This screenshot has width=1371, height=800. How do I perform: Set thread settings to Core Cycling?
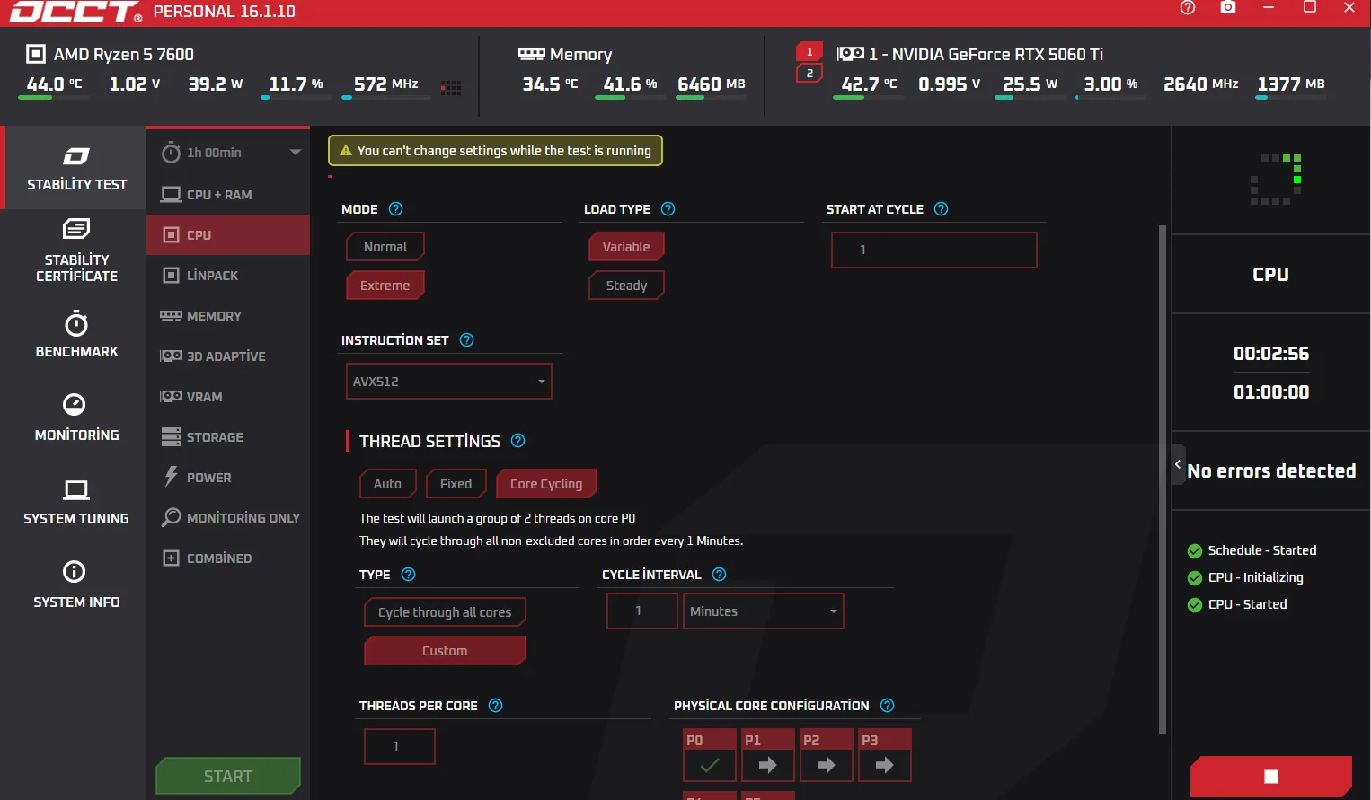pyautogui.click(x=546, y=483)
